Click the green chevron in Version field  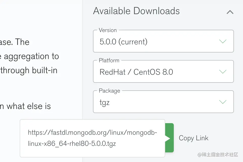223,41
